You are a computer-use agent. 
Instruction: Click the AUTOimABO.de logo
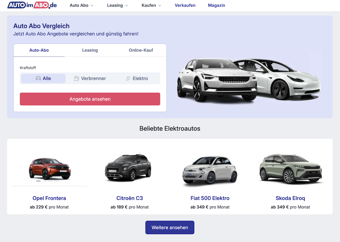tap(32, 5)
